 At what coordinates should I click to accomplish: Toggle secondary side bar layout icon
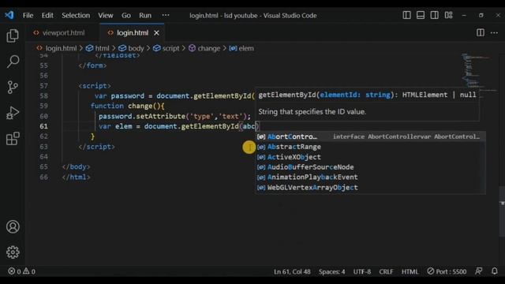[x=434, y=15]
